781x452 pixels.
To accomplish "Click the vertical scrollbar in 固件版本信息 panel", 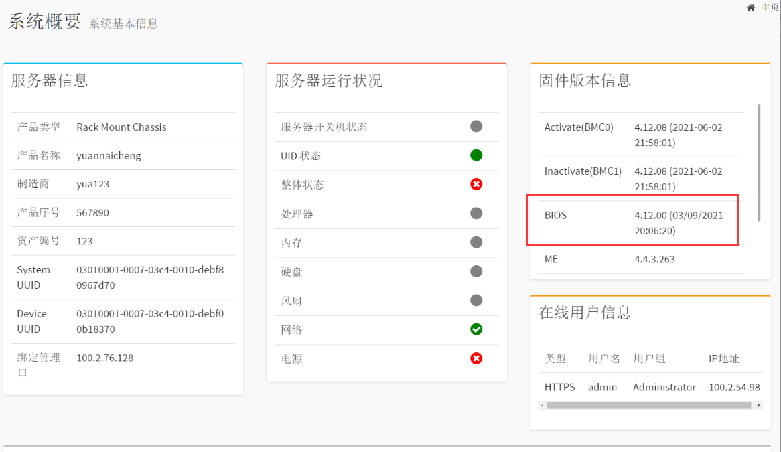I will pyautogui.click(x=759, y=162).
